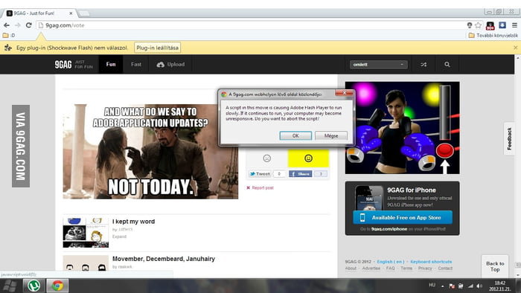Click the HU language indicator in tray

(432, 285)
